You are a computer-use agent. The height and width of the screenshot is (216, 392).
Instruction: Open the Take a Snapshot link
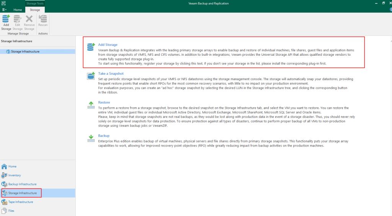pos(111,74)
